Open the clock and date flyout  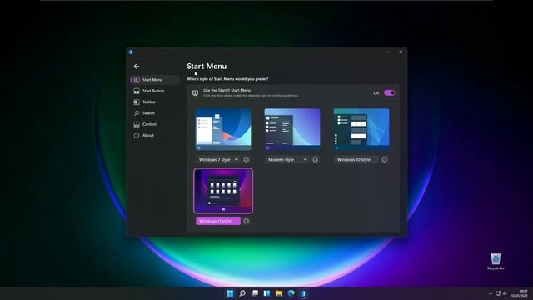[520, 293]
